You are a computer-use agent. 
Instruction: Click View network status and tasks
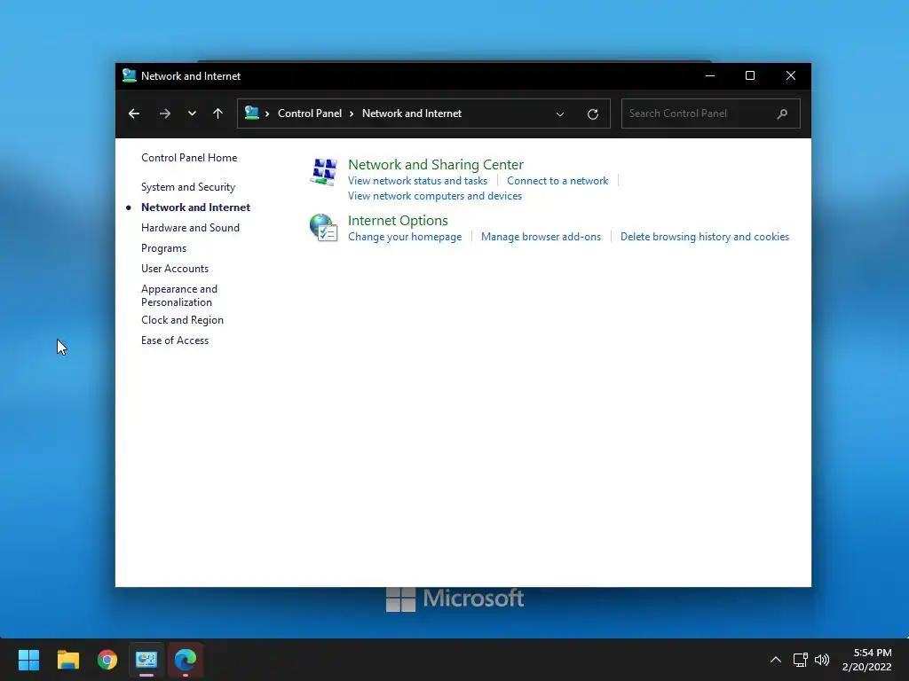click(x=417, y=181)
